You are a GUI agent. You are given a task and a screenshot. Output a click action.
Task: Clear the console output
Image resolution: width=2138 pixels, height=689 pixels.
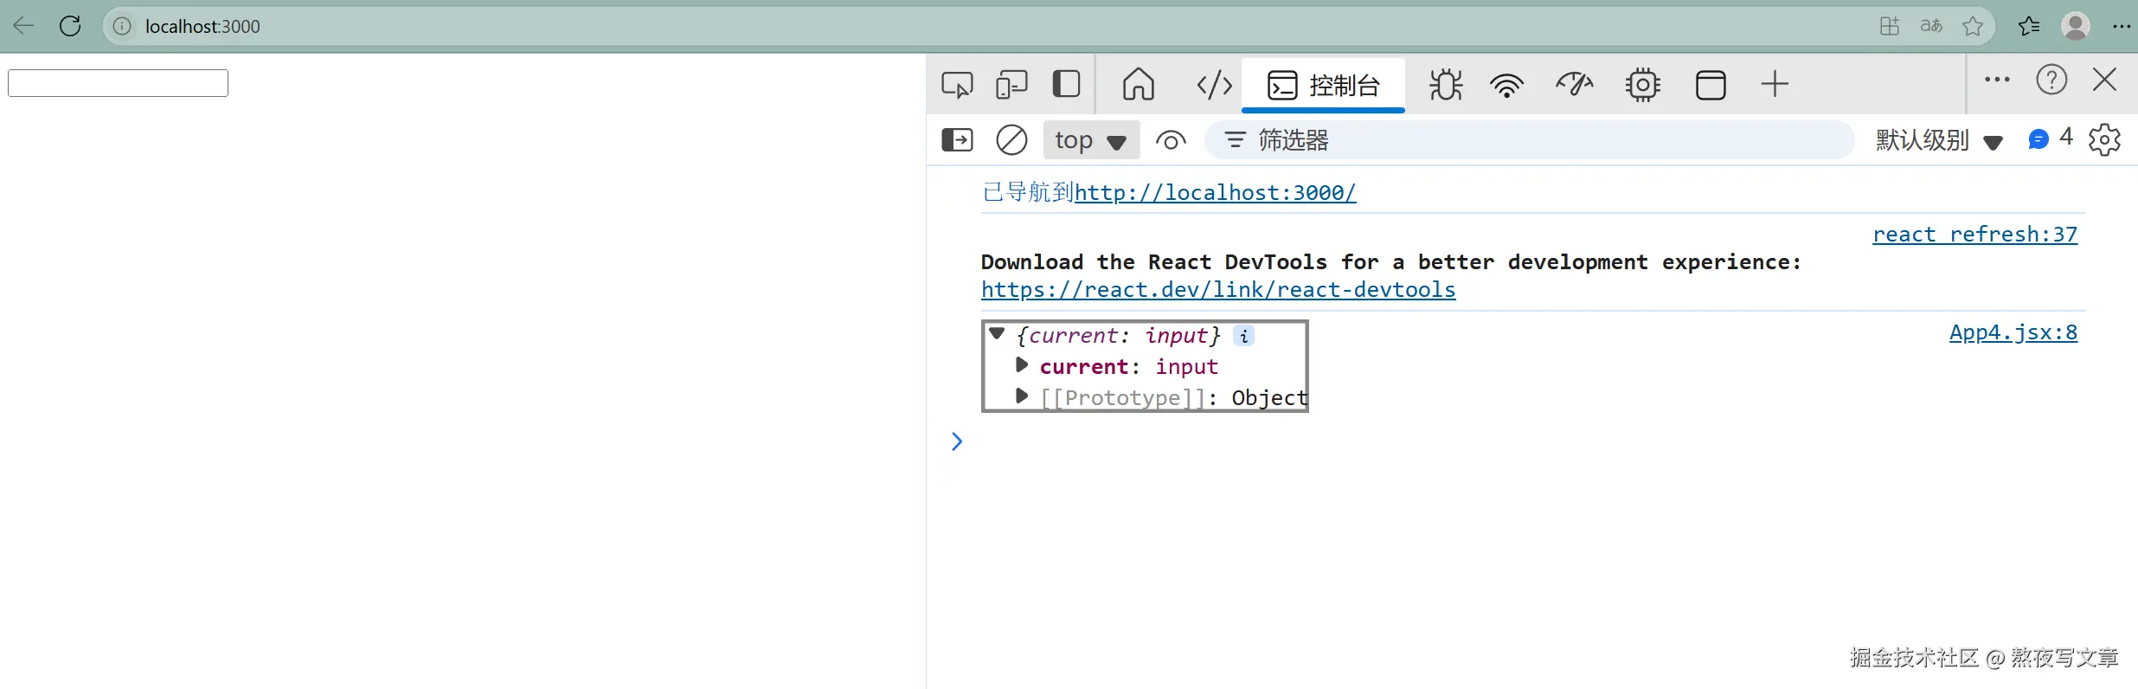(1011, 139)
